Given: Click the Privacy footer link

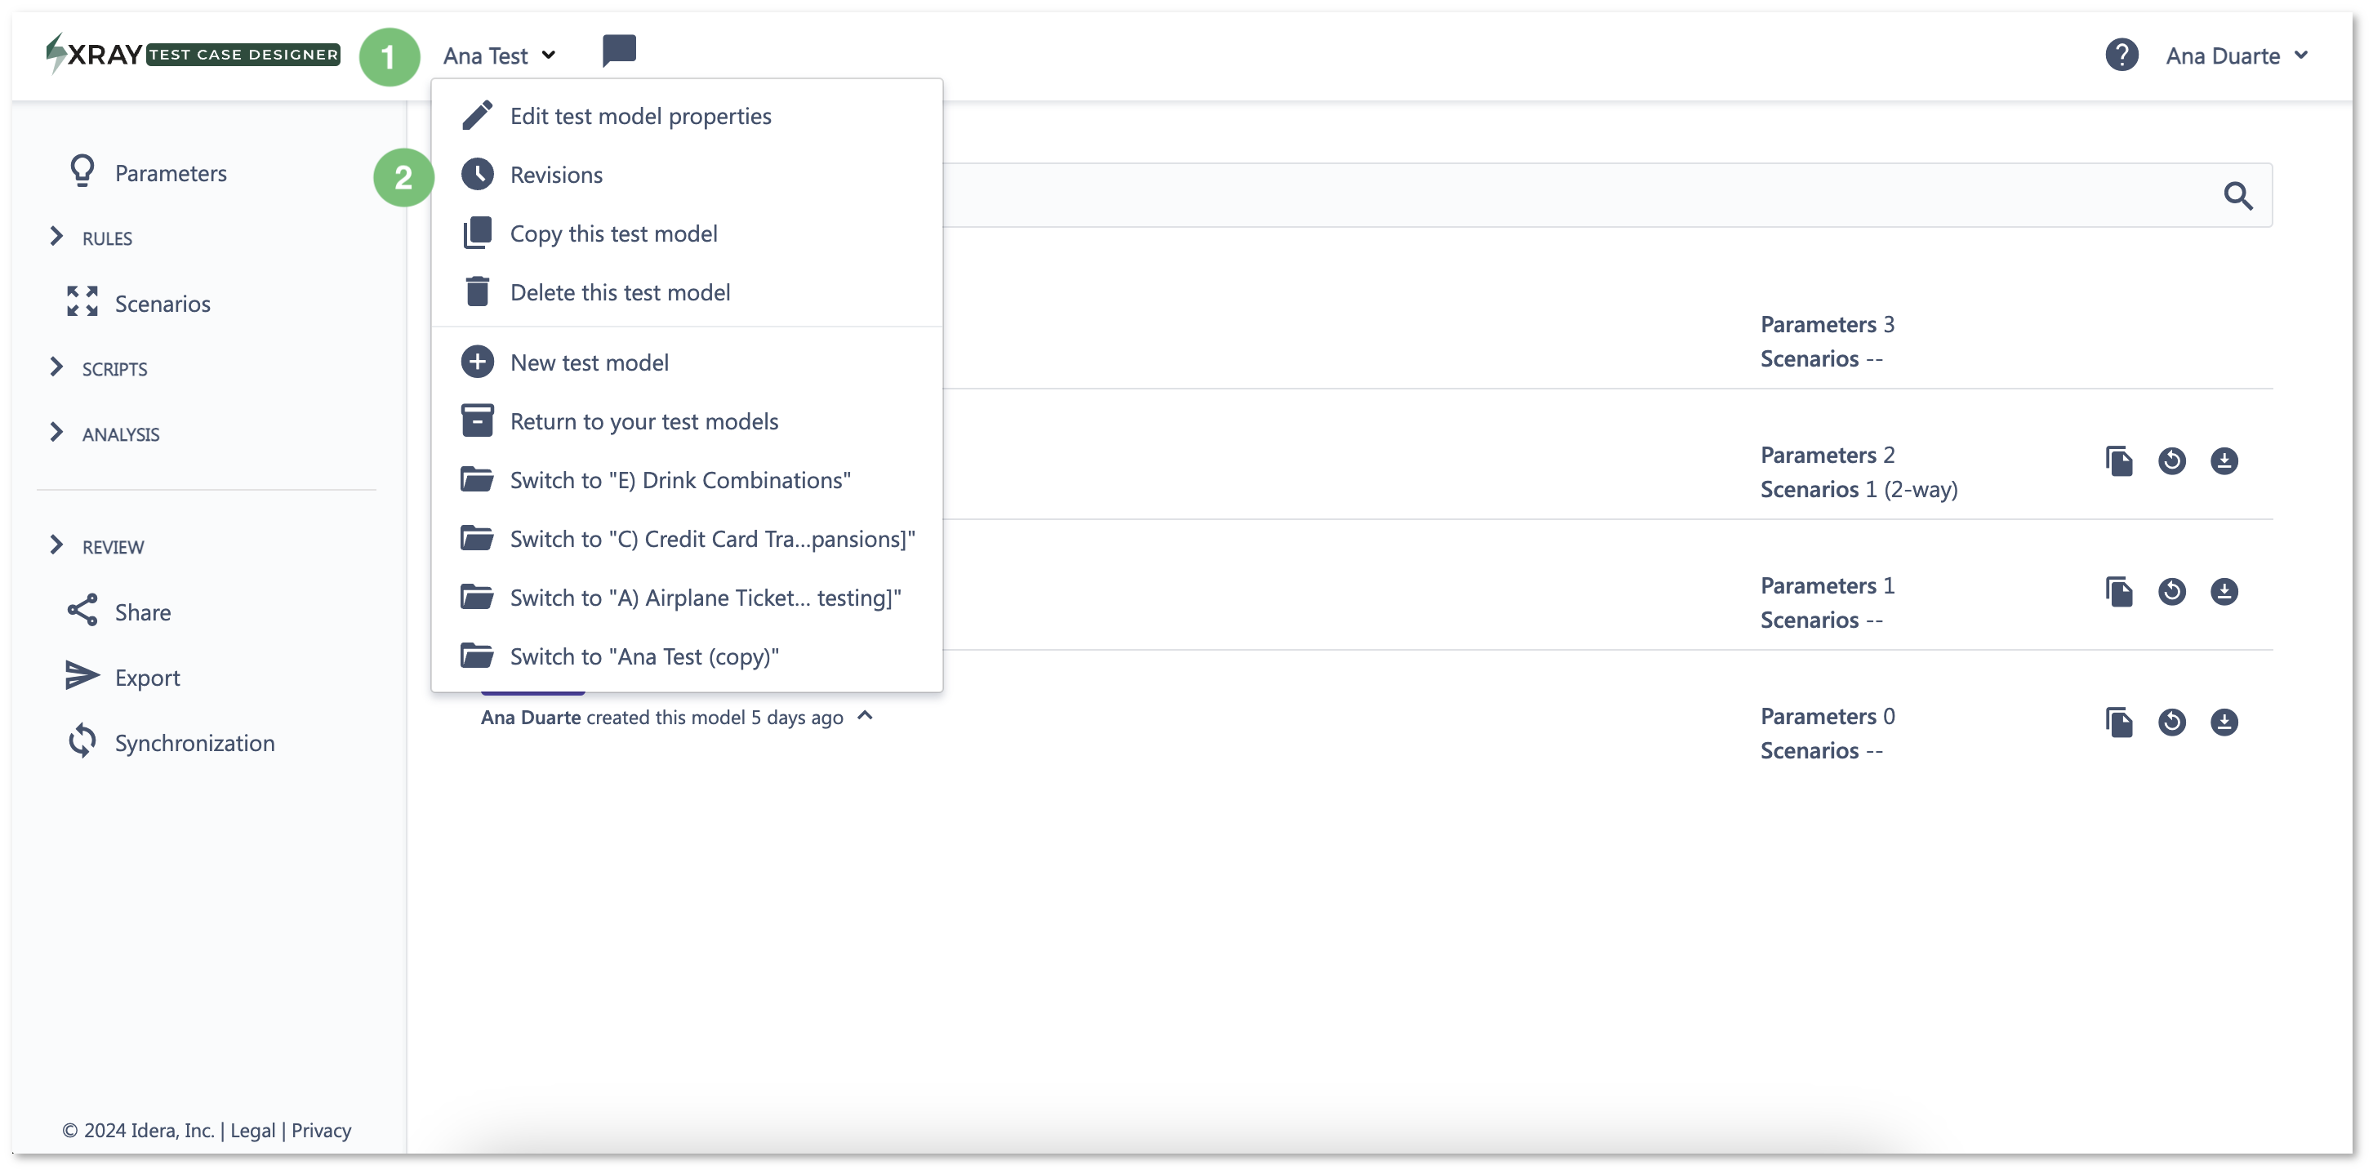Looking at the screenshot, I should pyautogui.click(x=321, y=1130).
